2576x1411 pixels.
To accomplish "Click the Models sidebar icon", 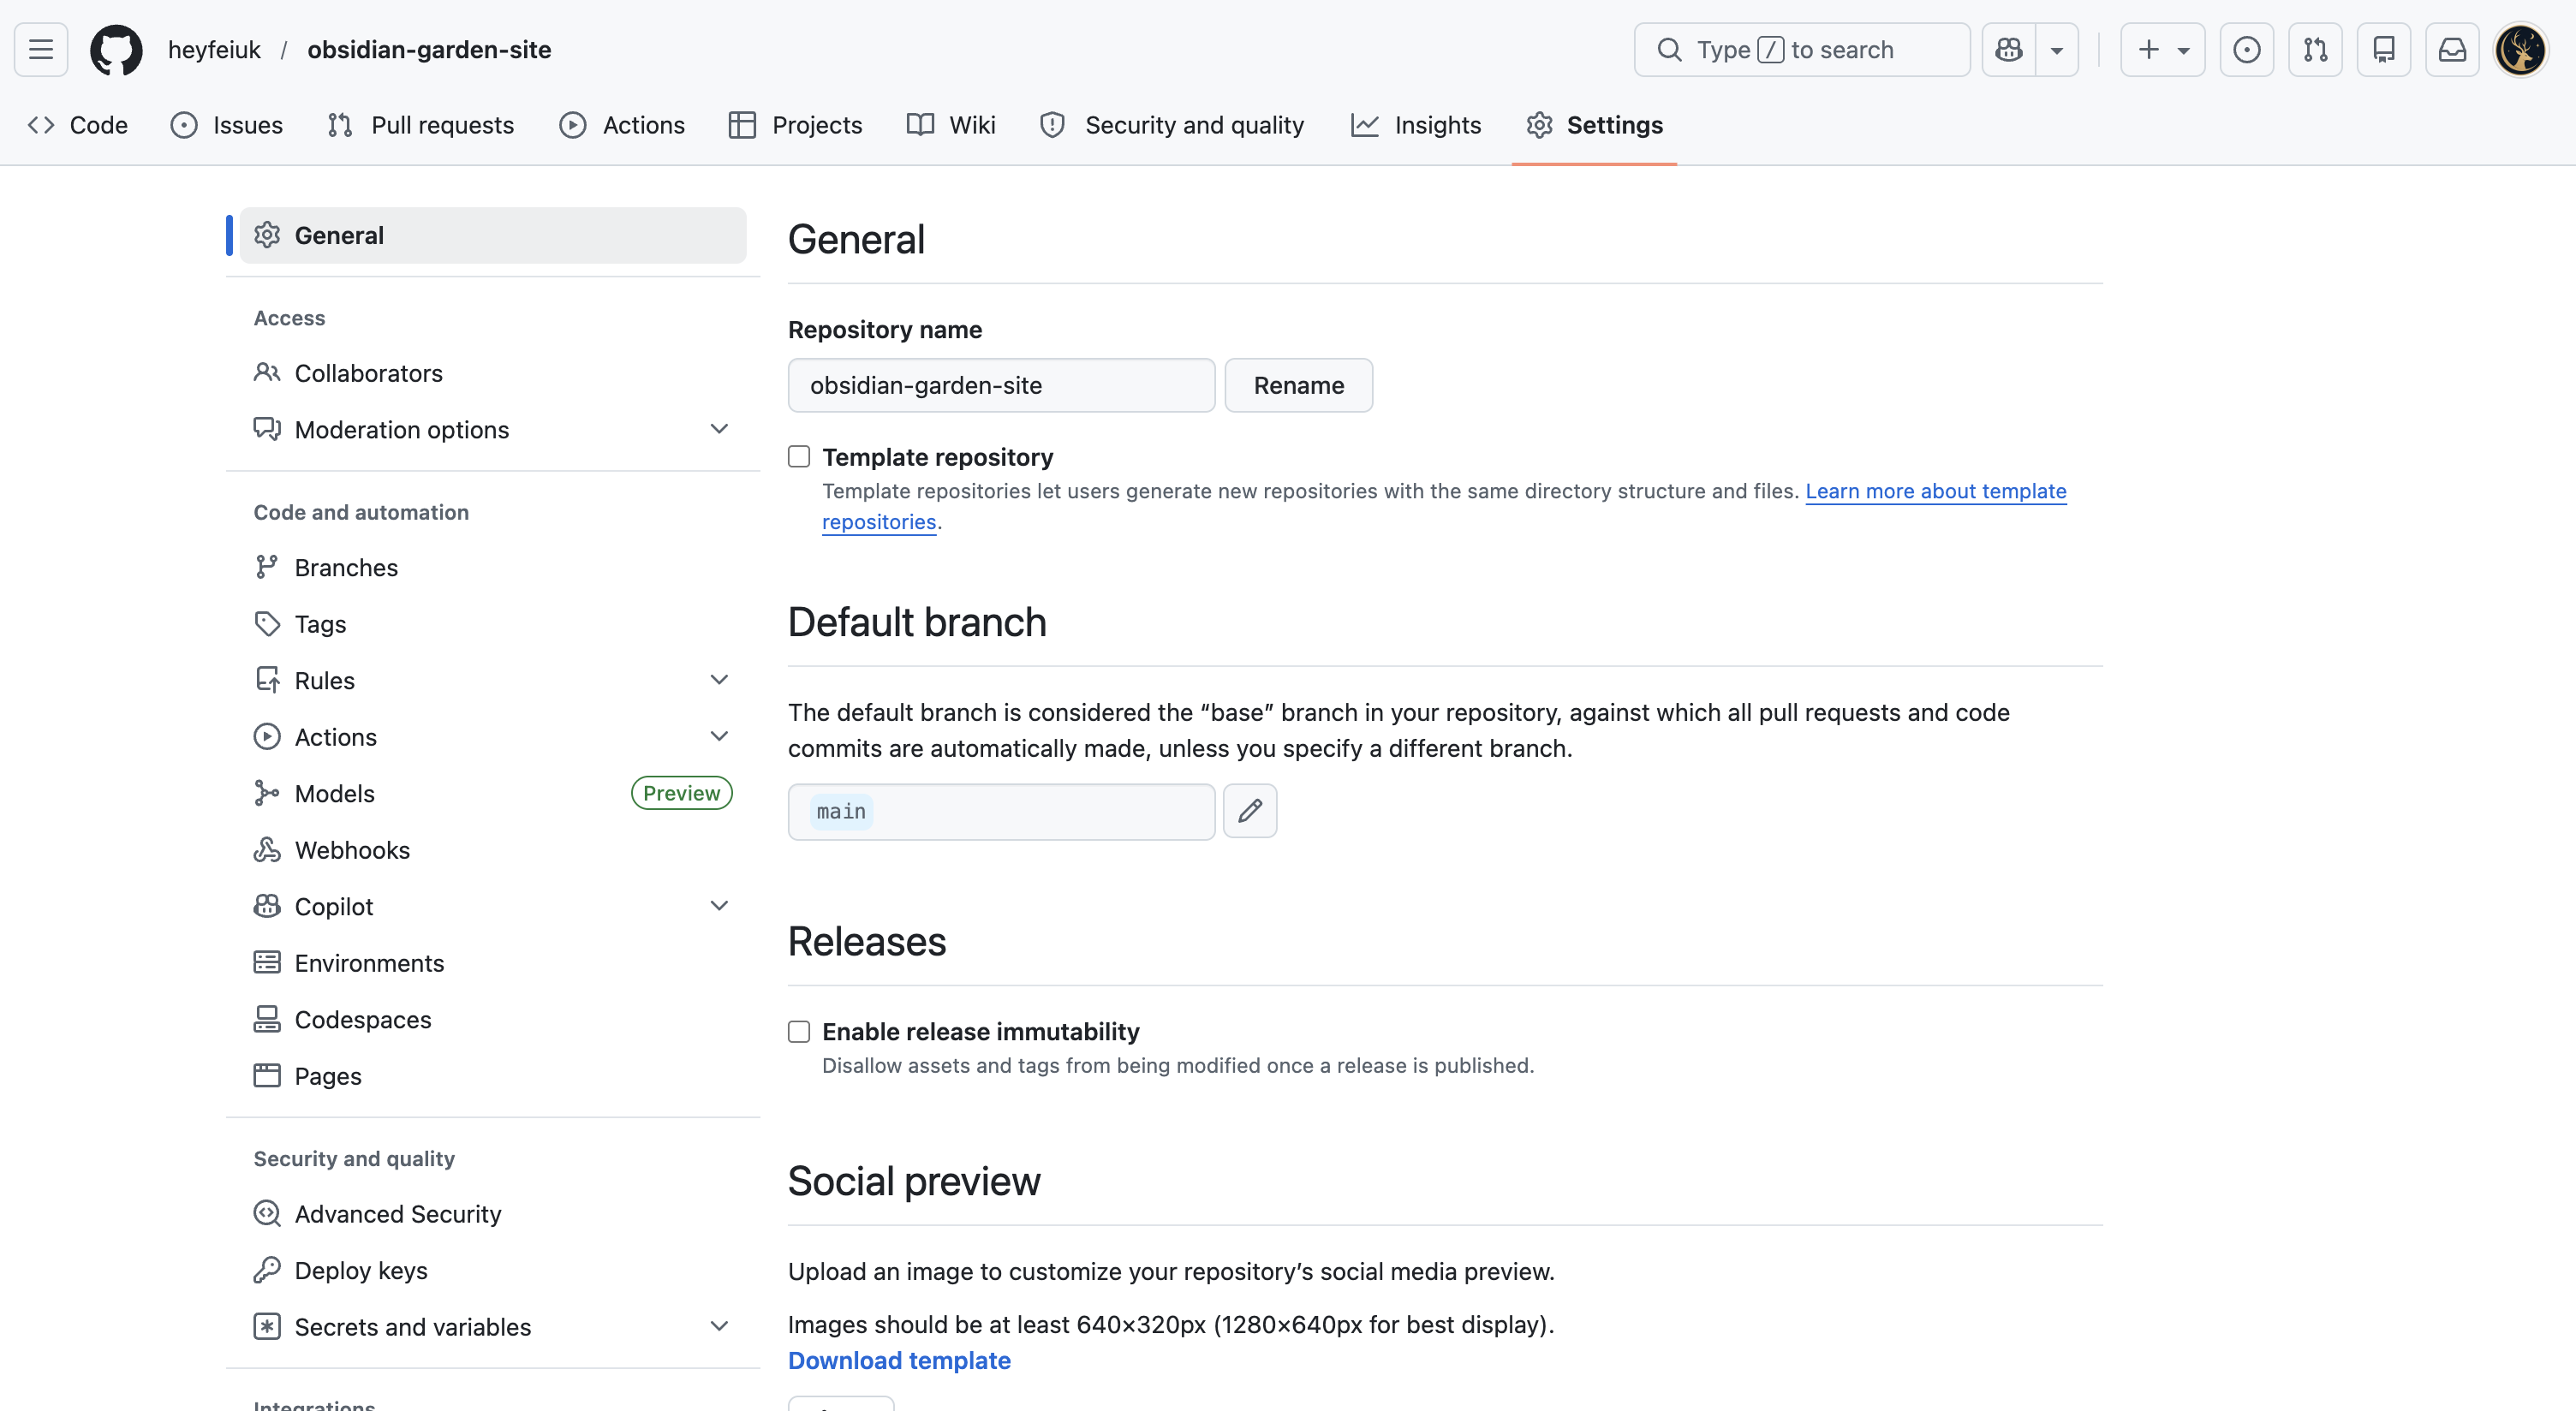I will click(x=266, y=793).
